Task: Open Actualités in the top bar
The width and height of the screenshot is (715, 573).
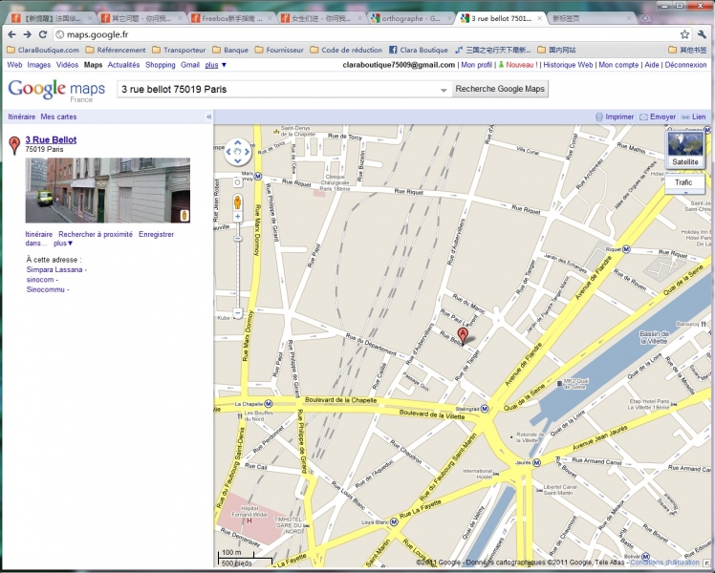Action: coord(123,65)
